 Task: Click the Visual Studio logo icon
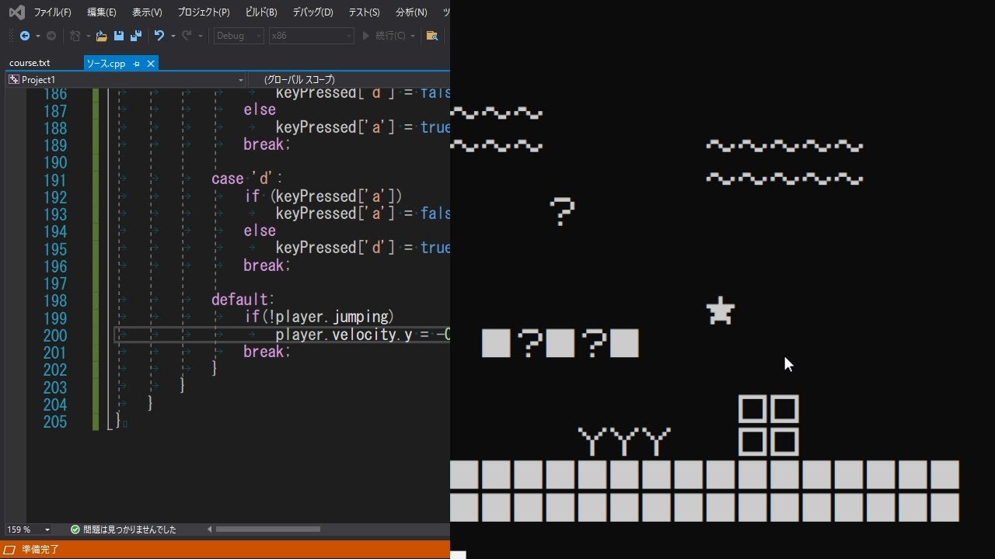(x=16, y=12)
